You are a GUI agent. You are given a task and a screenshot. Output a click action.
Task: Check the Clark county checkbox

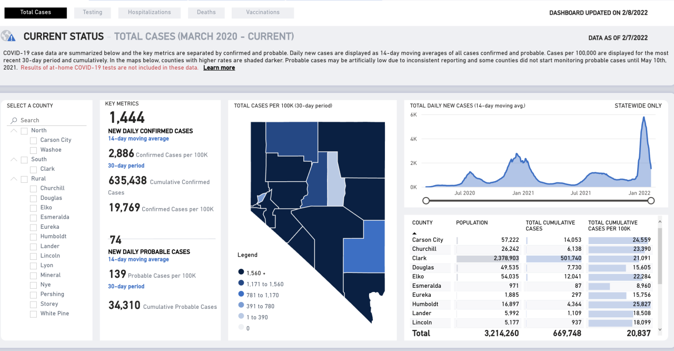click(33, 169)
